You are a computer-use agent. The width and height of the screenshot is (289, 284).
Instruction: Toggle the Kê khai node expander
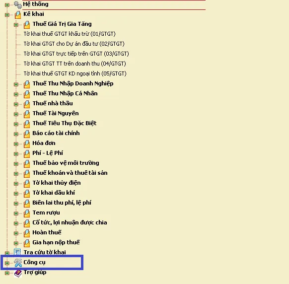7,15
